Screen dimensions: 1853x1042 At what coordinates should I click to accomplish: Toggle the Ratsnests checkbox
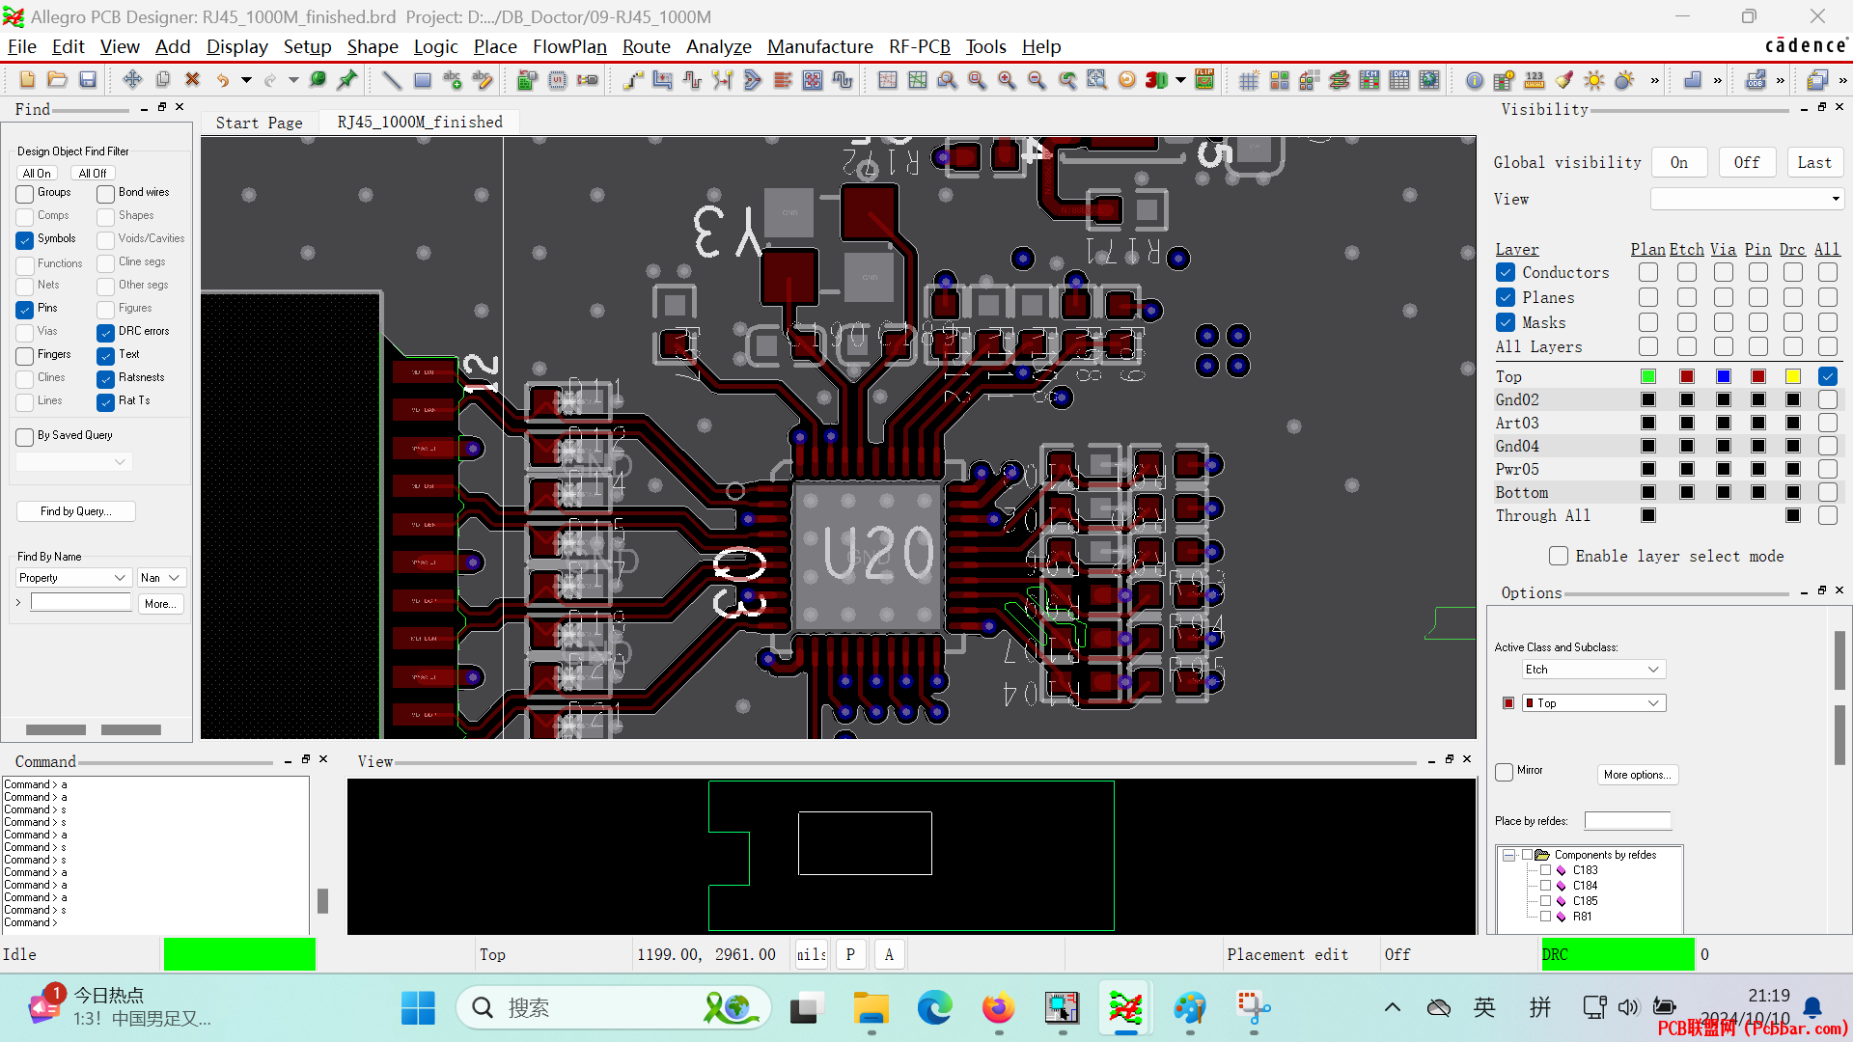(x=106, y=379)
